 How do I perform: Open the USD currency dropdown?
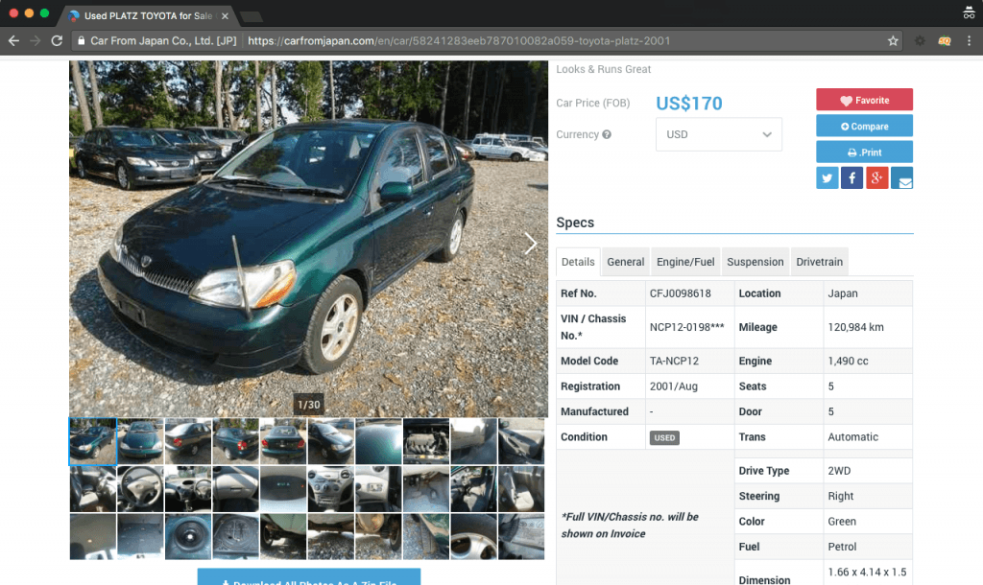click(x=718, y=134)
